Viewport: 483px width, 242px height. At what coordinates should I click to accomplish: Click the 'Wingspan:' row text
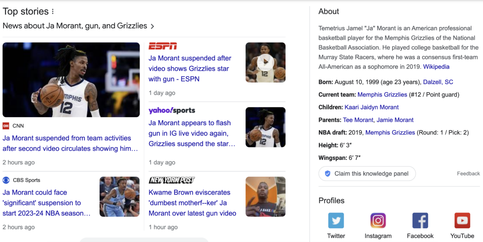point(339,158)
